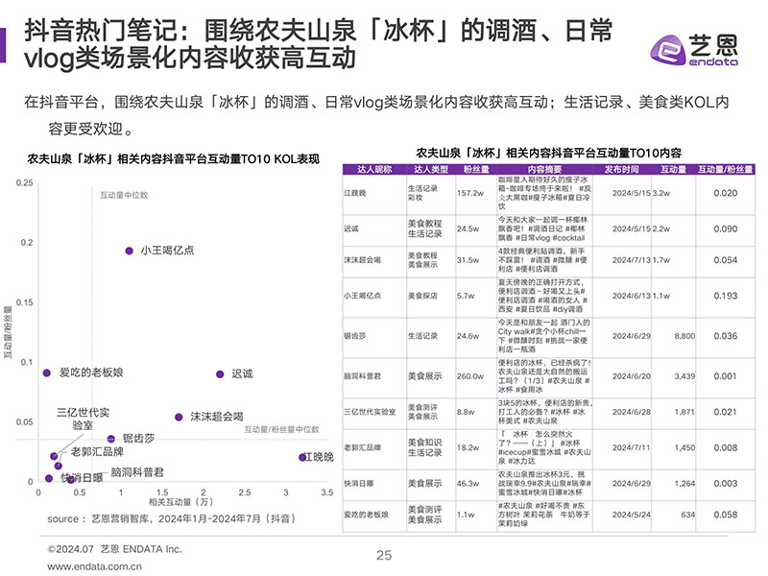Select the 内容摘要 column header

(544, 170)
